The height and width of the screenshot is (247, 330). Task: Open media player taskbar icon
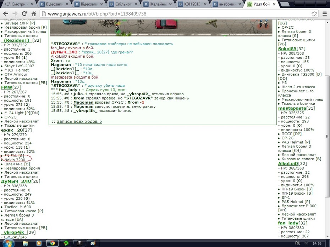click(x=39, y=243)
